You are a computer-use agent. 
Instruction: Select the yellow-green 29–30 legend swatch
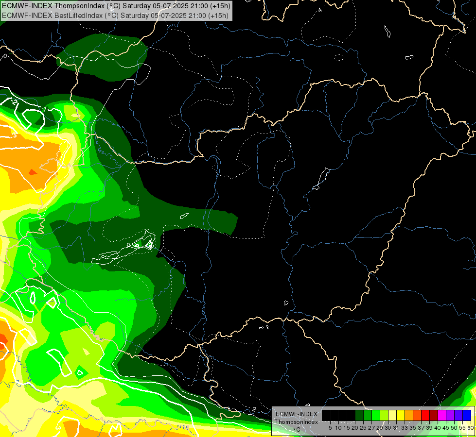(x=384, y=415)
